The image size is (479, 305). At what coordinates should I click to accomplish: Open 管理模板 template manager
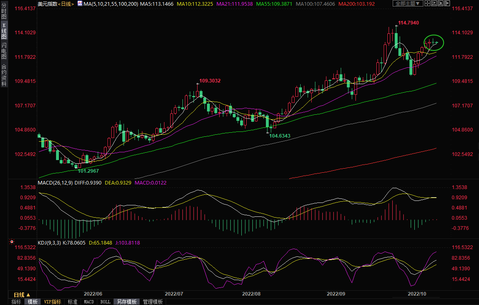point(153,302)
